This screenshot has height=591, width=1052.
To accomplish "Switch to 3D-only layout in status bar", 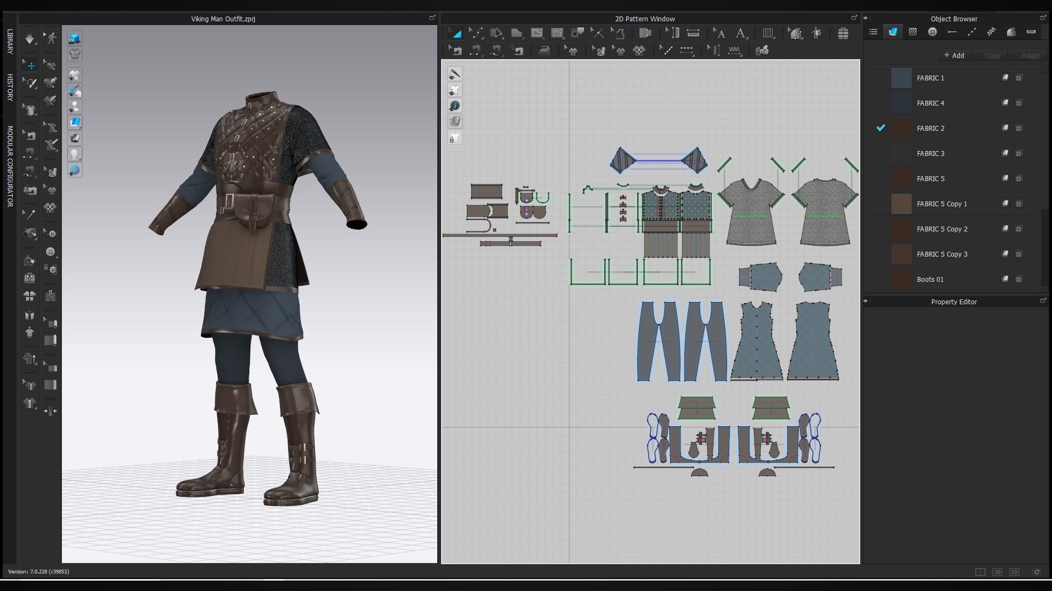I will tap(997, 572).
